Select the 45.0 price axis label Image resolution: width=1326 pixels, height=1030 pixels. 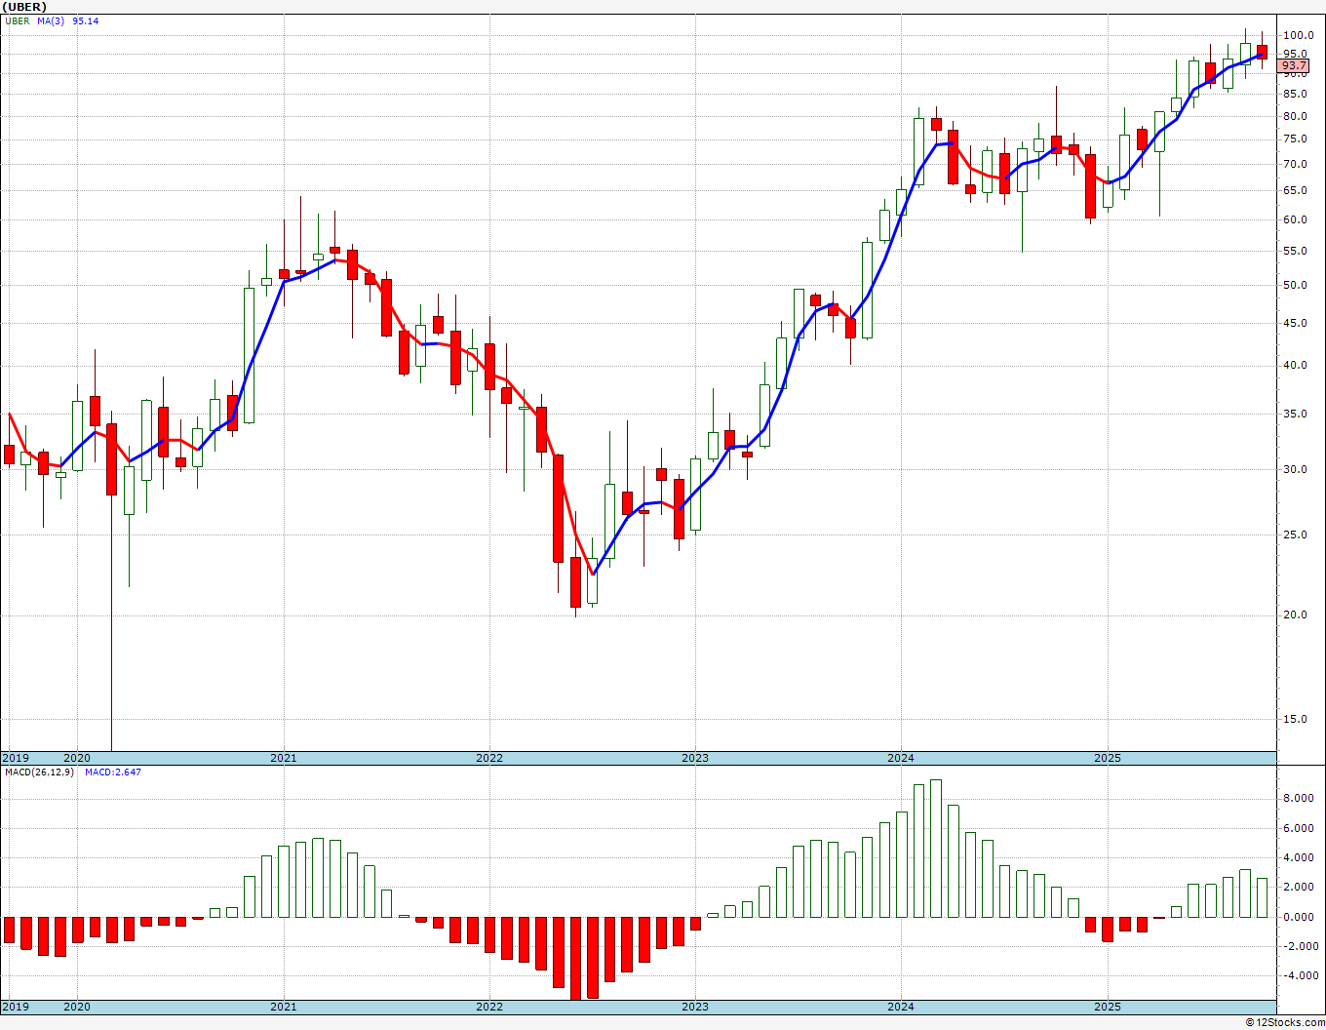pyautogui.click(x=1295, y=324)
